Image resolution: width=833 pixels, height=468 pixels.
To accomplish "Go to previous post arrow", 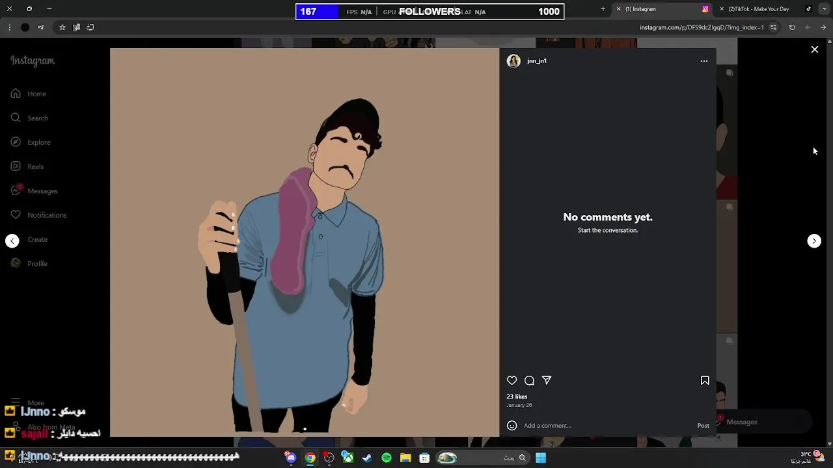I will (x=12, y=240).
